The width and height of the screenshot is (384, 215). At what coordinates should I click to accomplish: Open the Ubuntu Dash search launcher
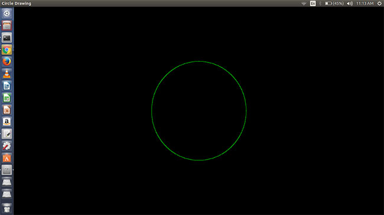pyautogui.click(x=6, y=14)
